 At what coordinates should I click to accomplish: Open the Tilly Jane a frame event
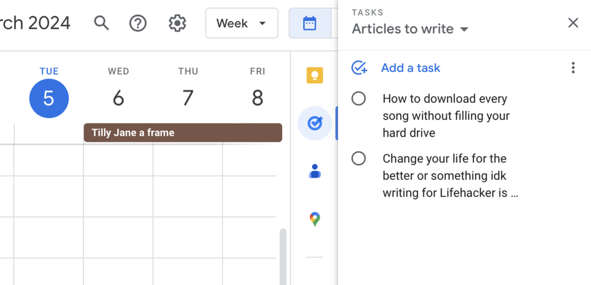183,133
